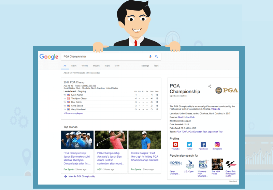
Task: Click Thorbjorn Olesen leaderboard row
Action: tap(111, 98)
